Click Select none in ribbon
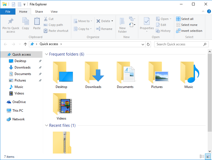Image resolution: width=212 pixels, height=160 pixels. (x=187, y=25)
